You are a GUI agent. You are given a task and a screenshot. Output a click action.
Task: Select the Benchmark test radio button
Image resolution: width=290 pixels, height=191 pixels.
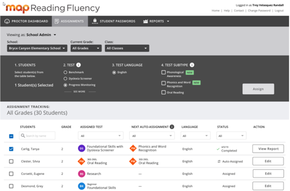(x=65, y=72)
